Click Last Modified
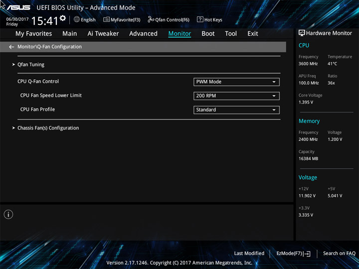359x269 pixels. pos(249,254)
